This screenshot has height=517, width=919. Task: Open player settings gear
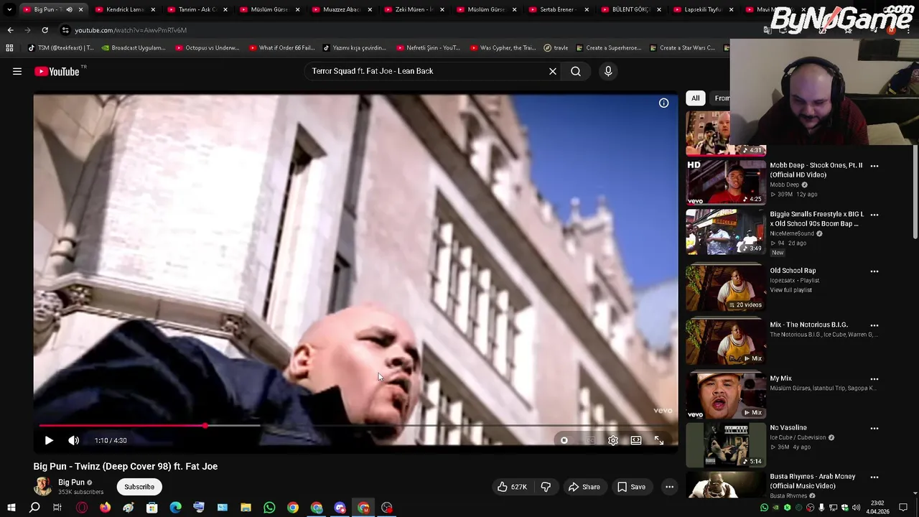click(613, 440)
